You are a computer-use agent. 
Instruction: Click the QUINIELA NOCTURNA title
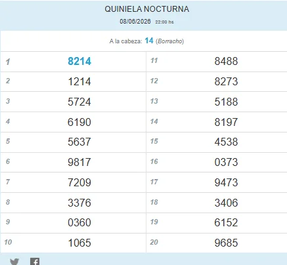point(147,9)
